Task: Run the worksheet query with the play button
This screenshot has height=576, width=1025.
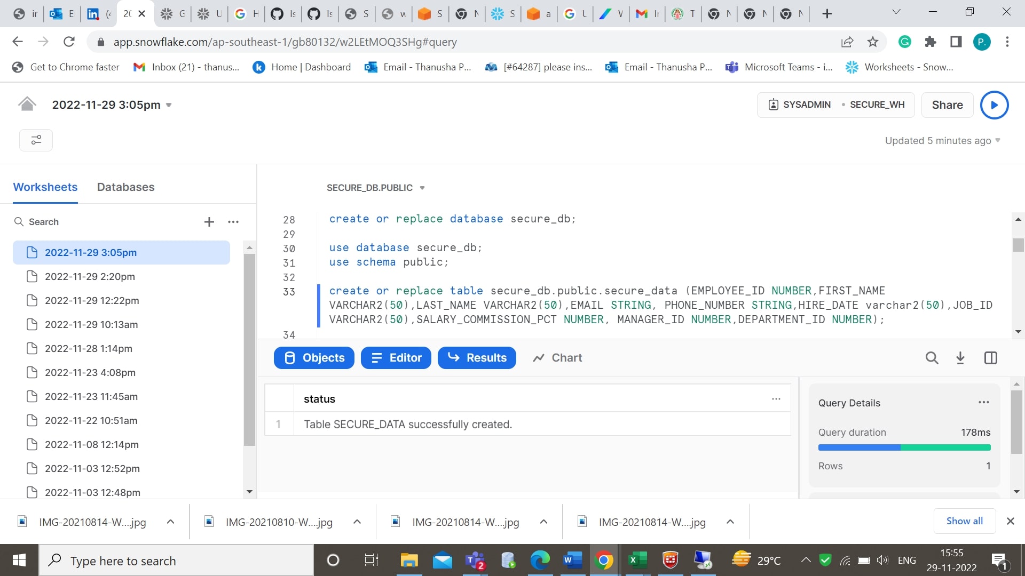Action: [x=994, y=105]
